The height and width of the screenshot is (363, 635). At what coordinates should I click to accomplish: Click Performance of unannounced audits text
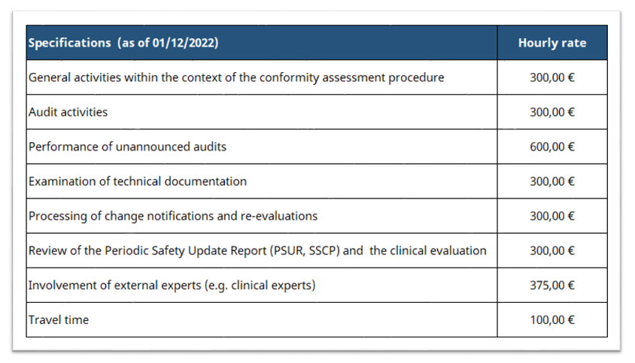[x=127, y=147]
